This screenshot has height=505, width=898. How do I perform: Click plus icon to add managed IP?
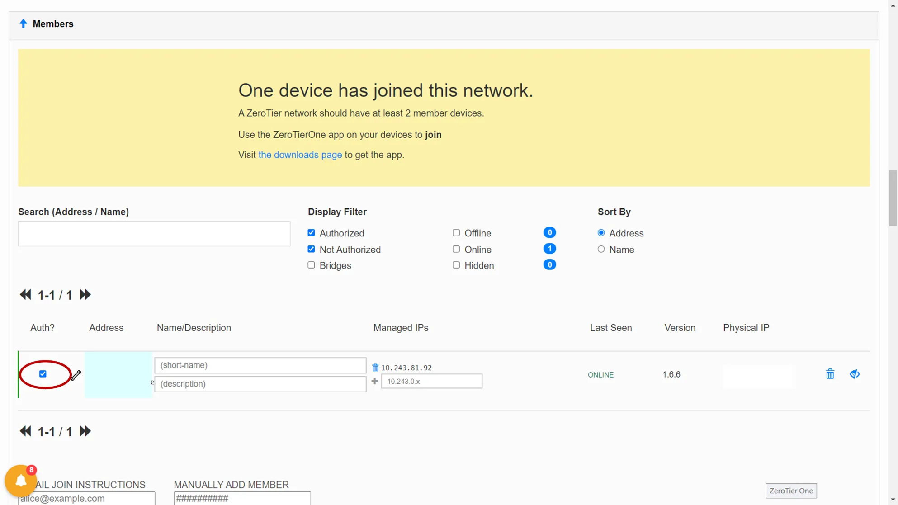pos(374,381)
